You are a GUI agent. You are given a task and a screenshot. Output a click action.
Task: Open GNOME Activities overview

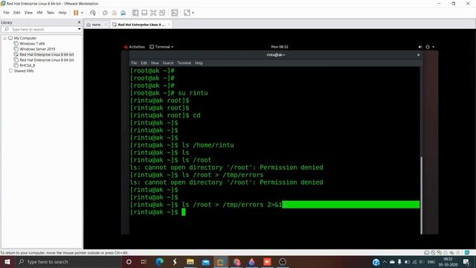coord(134,47)
